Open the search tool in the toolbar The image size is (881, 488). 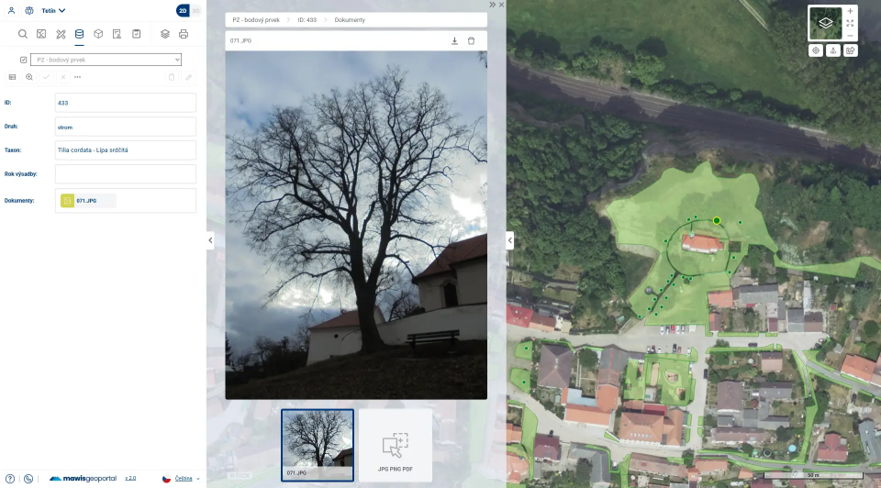click(x=23, y=34)
